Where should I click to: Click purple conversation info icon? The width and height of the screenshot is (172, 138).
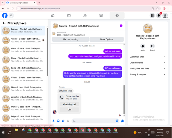click(121, 26)
